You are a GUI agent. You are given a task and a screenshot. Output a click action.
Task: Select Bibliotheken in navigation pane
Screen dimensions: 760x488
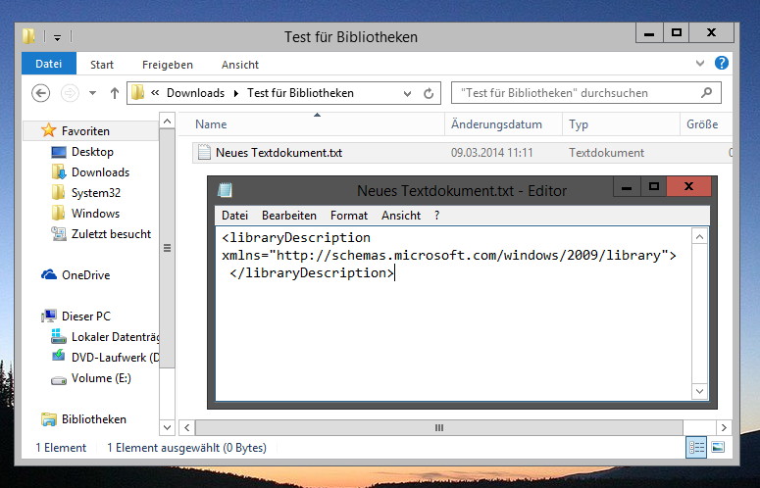93,419
